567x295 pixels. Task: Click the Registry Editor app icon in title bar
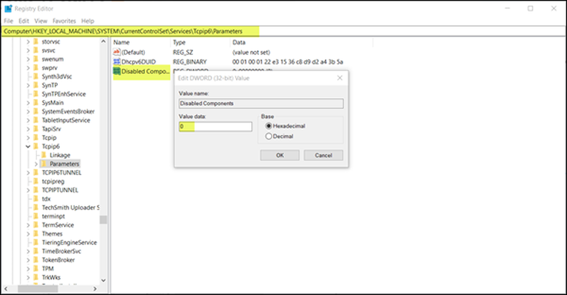9,9
